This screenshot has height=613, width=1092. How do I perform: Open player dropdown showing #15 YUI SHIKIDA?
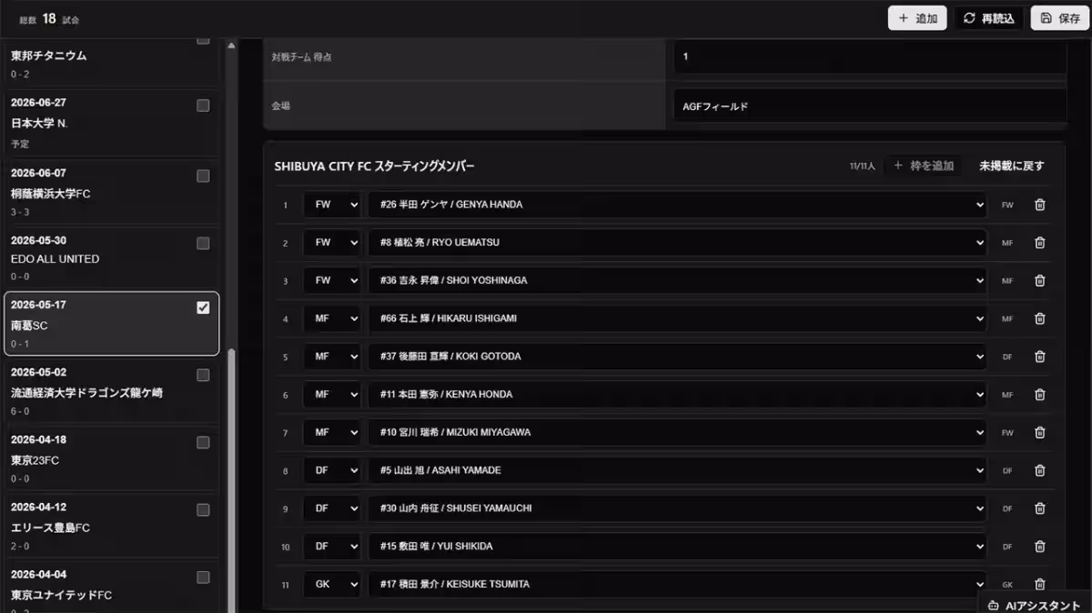(678, 547)
